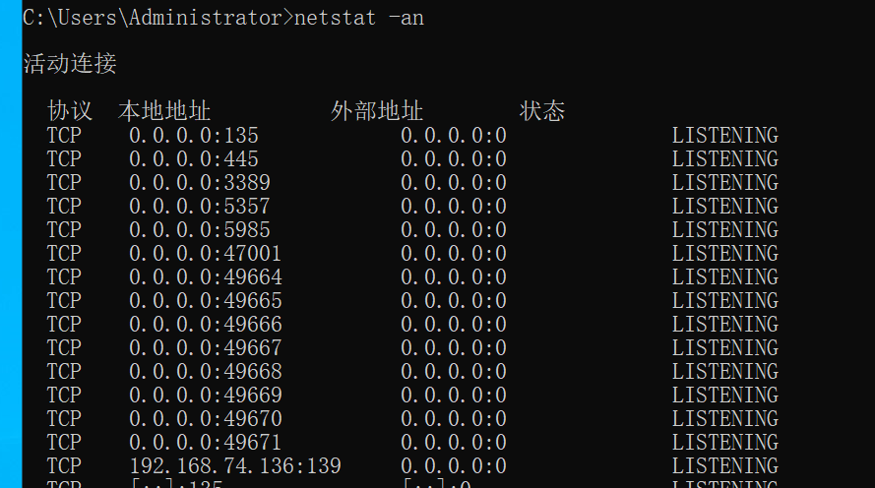Click local address 0.0.0.0:47001

click(x=206, y=254)
